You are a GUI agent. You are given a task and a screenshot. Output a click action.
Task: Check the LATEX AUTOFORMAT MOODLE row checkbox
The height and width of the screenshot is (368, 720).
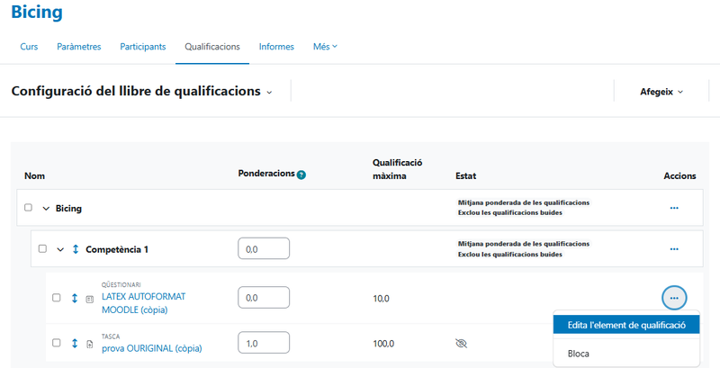pos(56,298)
